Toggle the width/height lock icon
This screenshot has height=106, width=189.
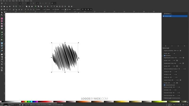pos(66,9)
